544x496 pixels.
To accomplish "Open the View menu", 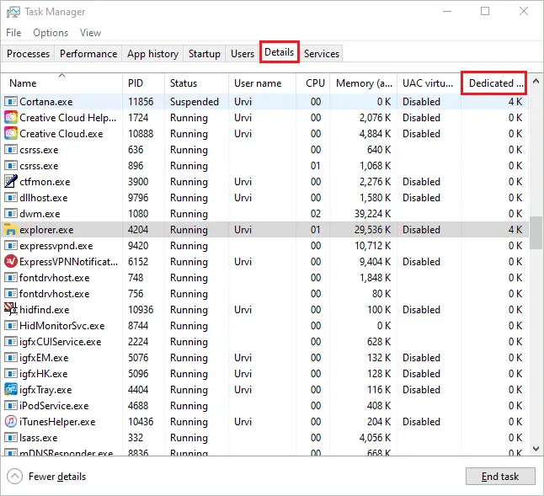I will 90,33.
